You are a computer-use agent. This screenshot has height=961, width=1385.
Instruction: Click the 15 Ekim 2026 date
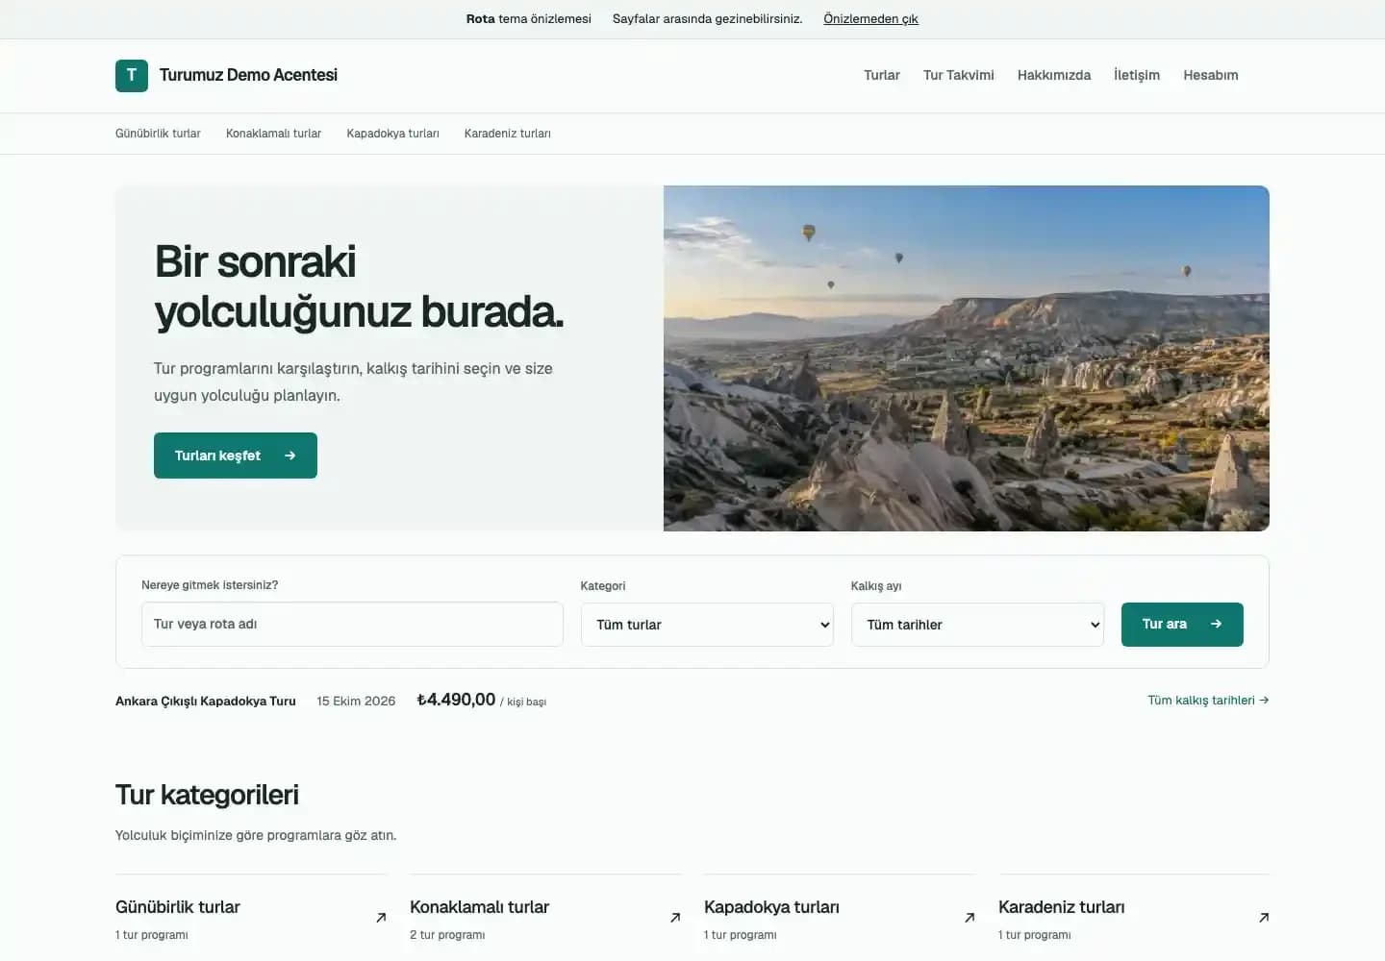(x=356, y=702)
